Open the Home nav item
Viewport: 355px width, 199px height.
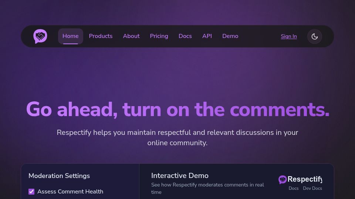pos(70,36)
